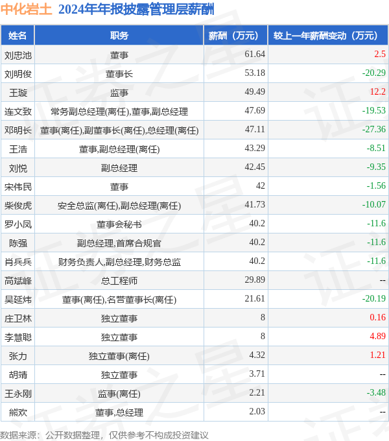389x441 pixels.
Task: Click the position 总工程师
Action: pos(119,281)
